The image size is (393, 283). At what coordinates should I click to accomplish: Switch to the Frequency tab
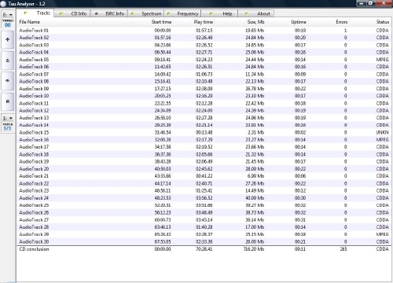tap(182, 13)
